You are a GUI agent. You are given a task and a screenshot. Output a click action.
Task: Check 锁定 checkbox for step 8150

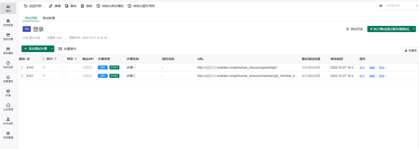coord(64,67)
